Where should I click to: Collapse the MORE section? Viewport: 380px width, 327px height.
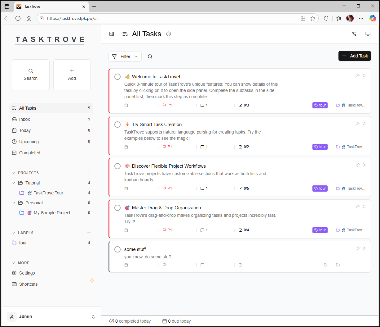pyautogui.click(x=14, y=263)
